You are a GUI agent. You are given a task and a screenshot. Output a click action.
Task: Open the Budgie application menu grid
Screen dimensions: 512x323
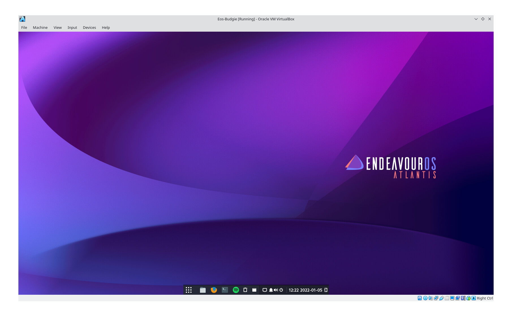pyautogui.click(x=189, y=290)
